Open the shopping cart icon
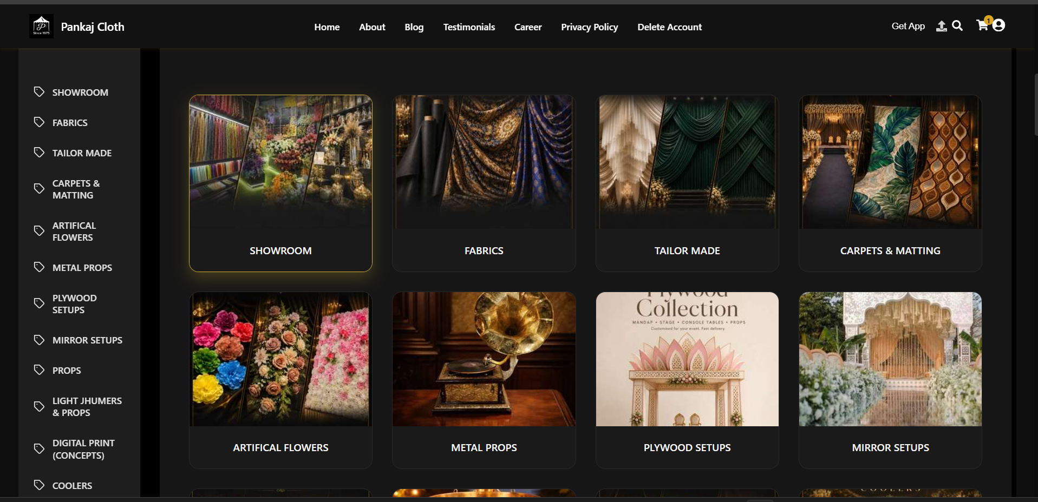 click(982, 25)
